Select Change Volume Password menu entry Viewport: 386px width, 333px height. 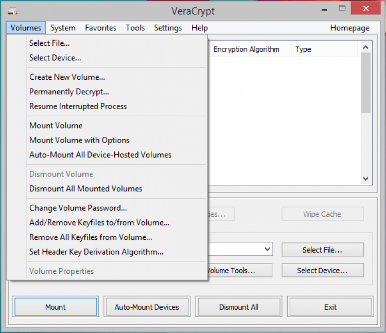[x=78, y=208]
